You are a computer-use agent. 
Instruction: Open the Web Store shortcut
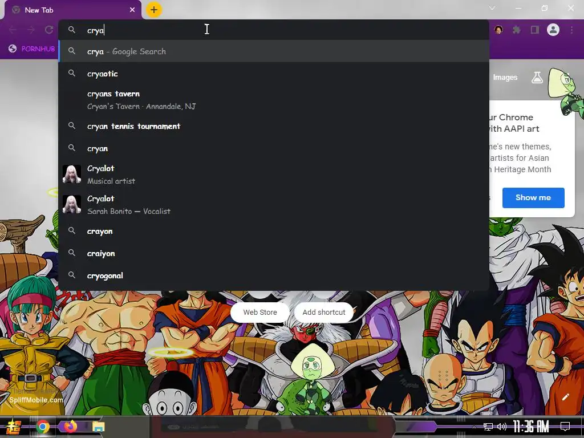(260, 312)
